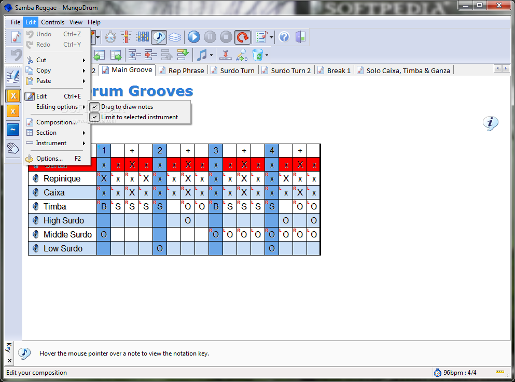Switch to the Rep Phrase tab
This screenshot has width=515, height=382.
[x=182, y=70]
